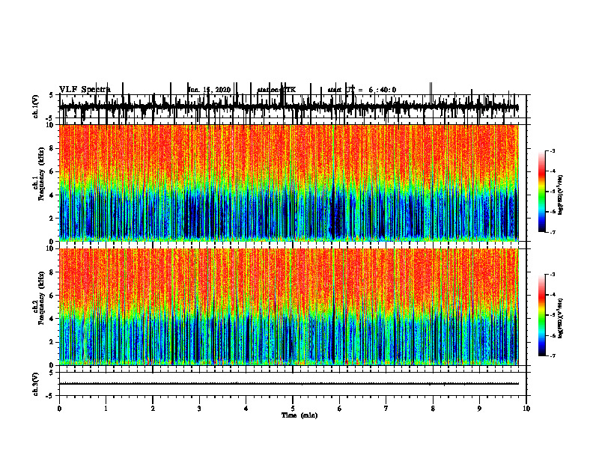Click the ch.1 color bar '-7' label

coord(553,232)
